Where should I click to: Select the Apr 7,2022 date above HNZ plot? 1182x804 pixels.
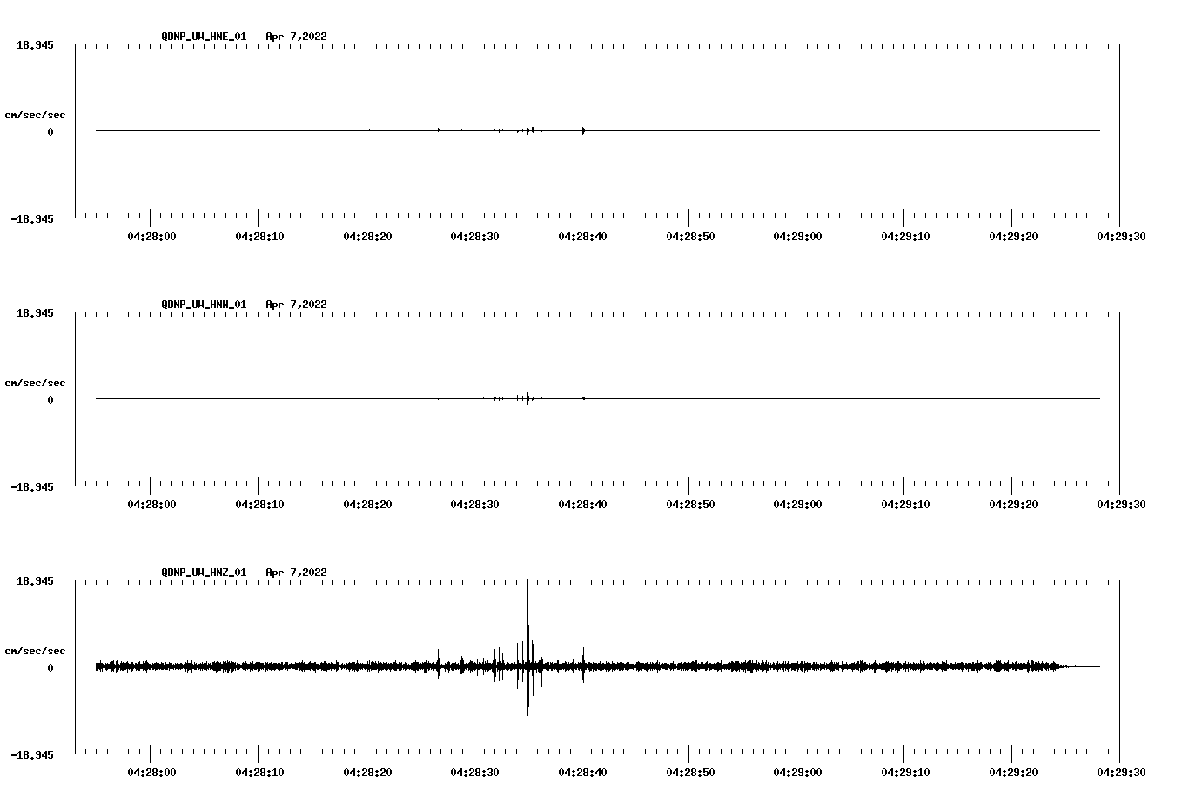click(x=296, y=573)
